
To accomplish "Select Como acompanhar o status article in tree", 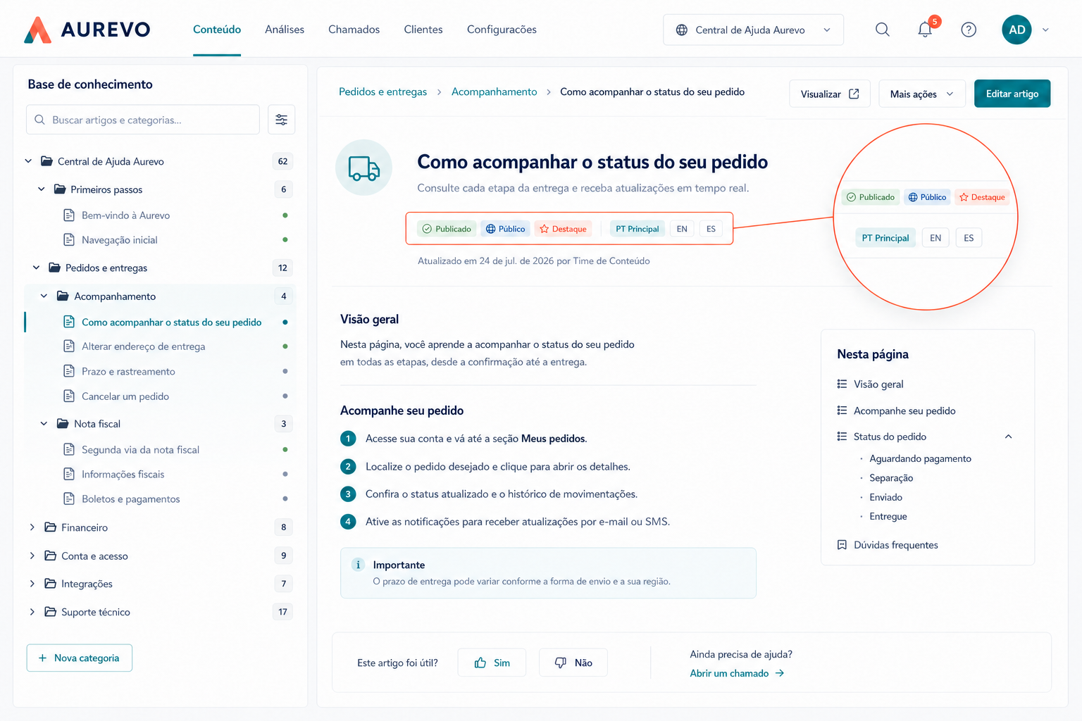I will [171, 322].
